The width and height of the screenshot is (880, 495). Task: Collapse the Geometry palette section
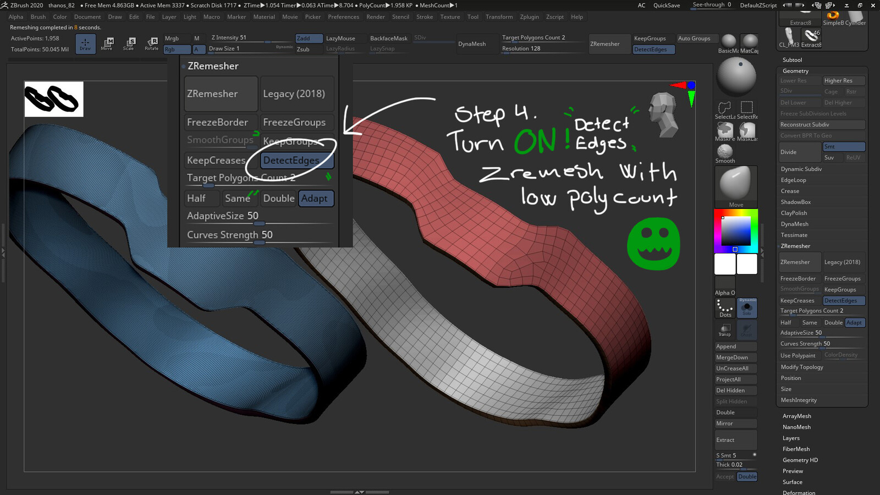click(x=795, y=71)
